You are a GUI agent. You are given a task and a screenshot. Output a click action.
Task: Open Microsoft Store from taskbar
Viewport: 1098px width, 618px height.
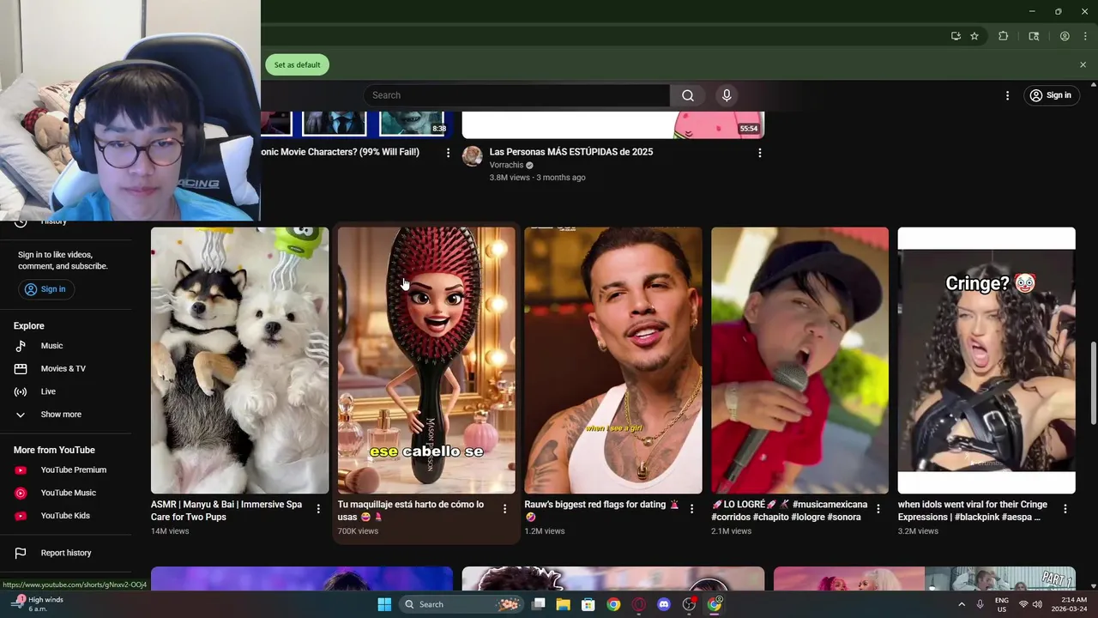tap(588, 604)
